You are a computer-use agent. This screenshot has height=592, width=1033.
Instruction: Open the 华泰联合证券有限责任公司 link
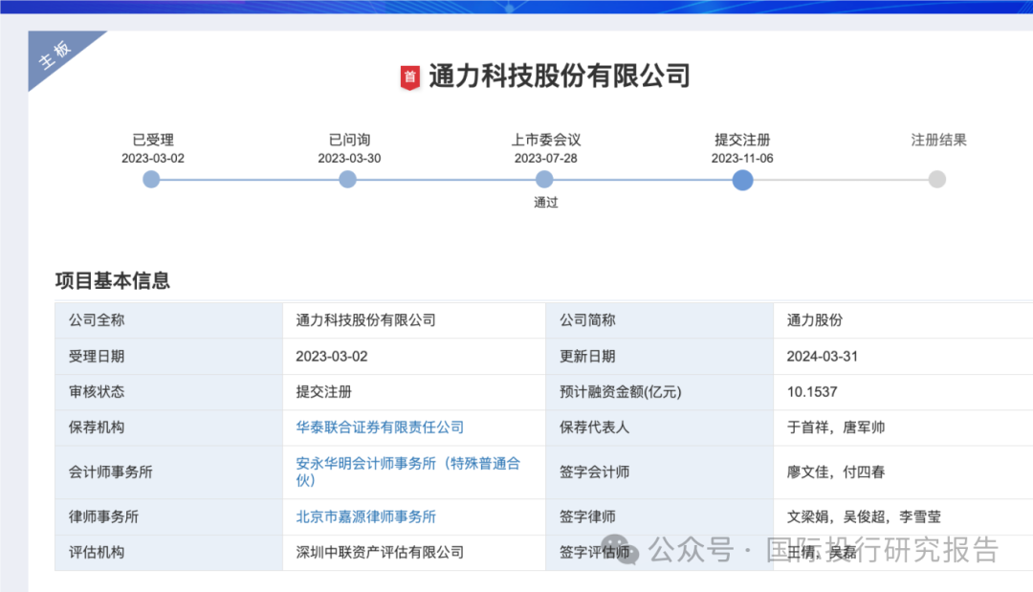380,428
